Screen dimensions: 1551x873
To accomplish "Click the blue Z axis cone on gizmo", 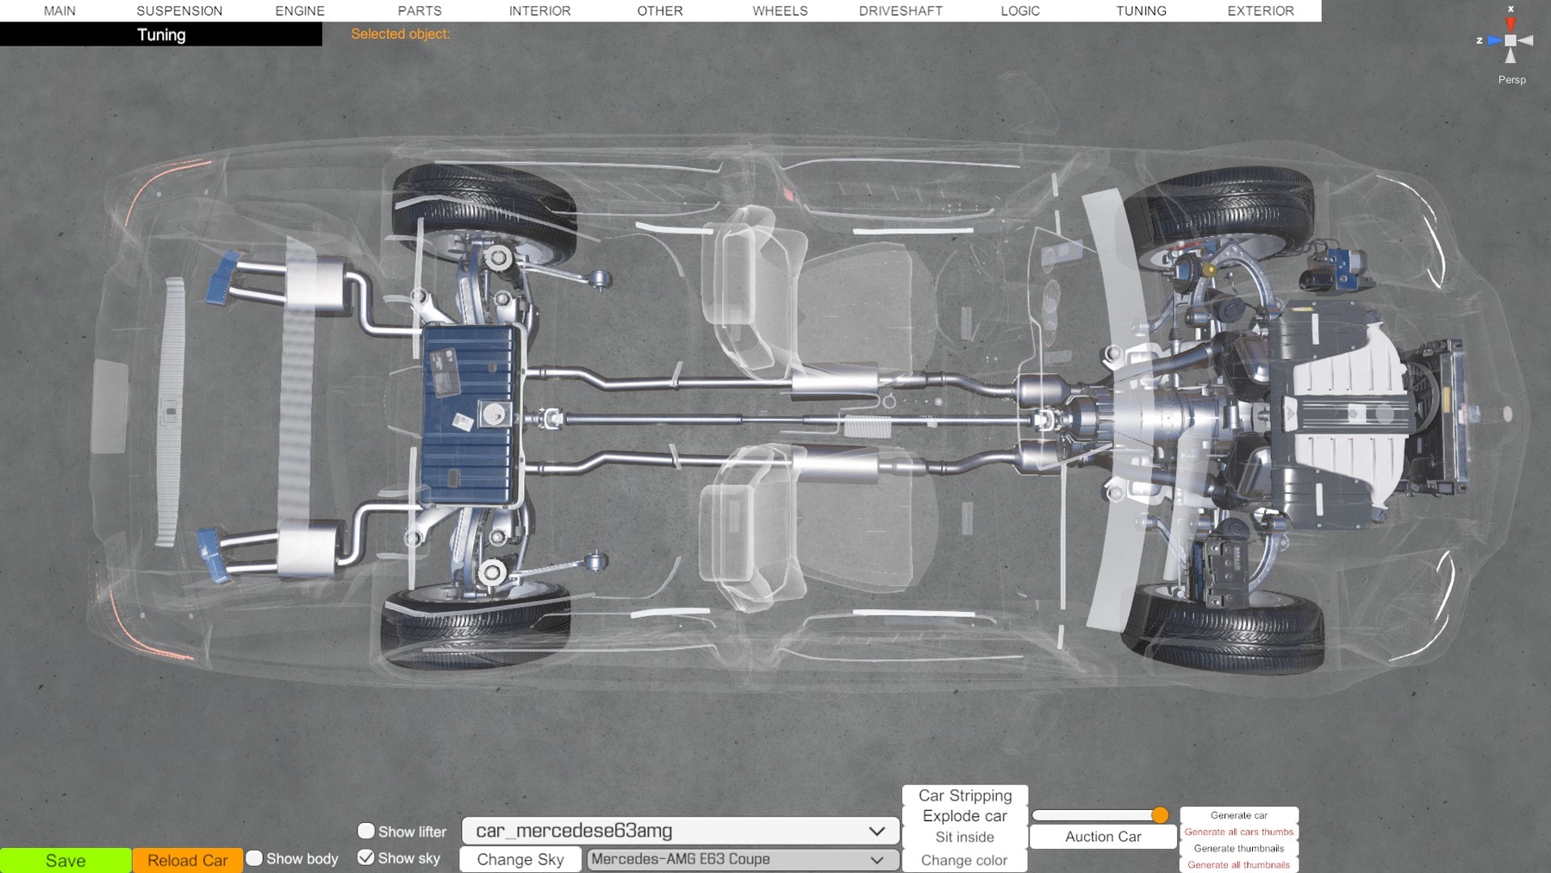I will tap(1494, 41).
